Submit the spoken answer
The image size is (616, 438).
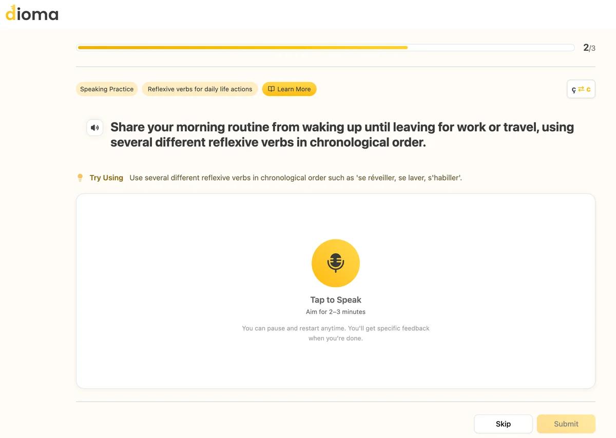[566, 424]
